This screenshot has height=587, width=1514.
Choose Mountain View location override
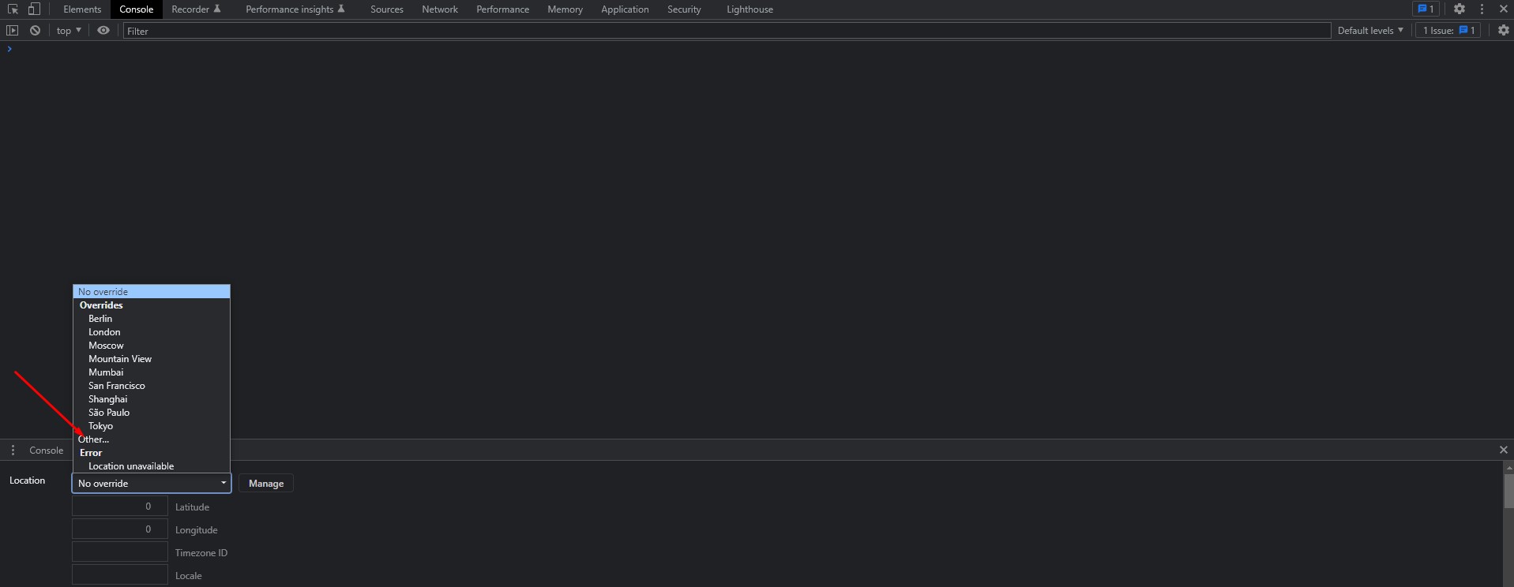point(152,359)
